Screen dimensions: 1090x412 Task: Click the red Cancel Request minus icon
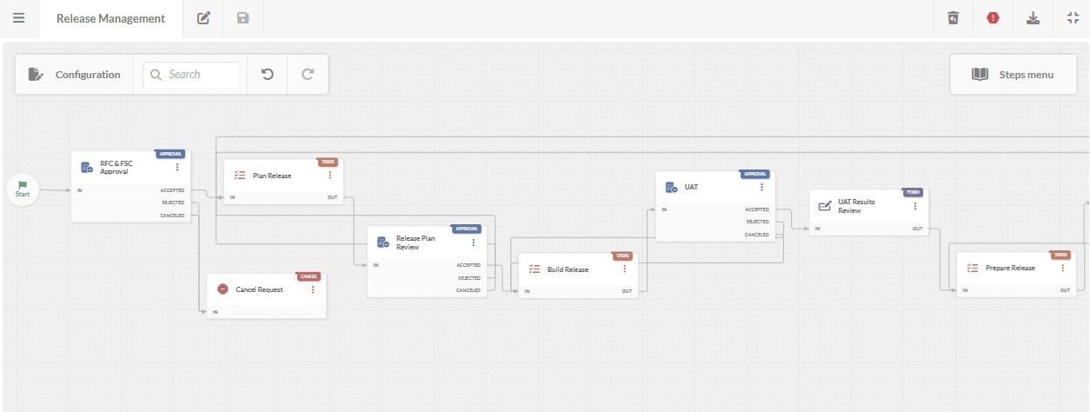coord(223,289)
